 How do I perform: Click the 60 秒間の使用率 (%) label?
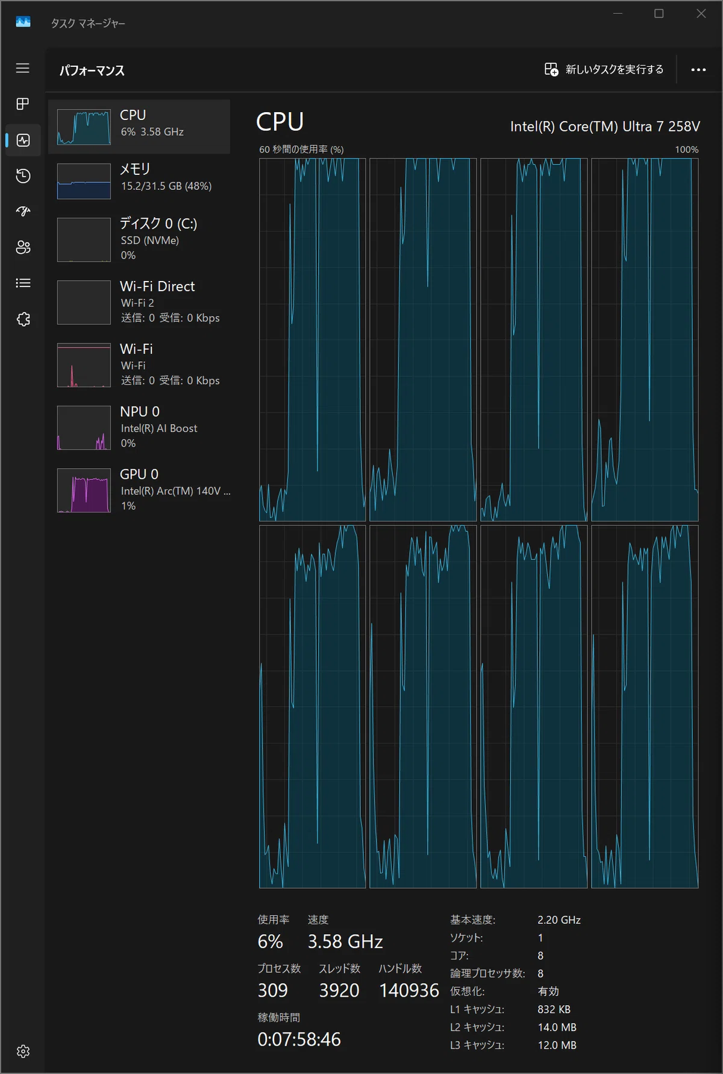point(301,149)
